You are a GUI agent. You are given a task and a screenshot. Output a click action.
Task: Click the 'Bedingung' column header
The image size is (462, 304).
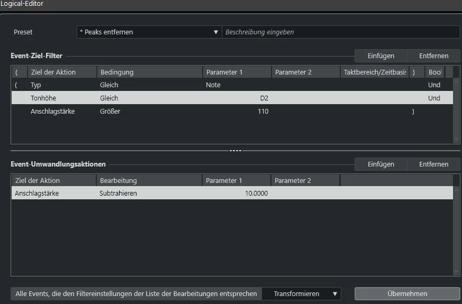coord(150,72)
